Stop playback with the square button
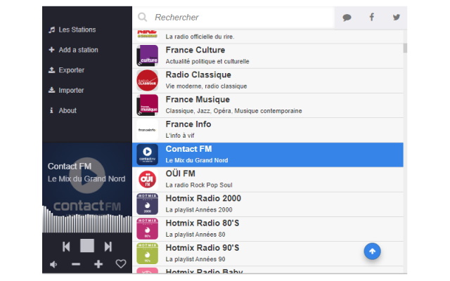The image size is (450, 281). 87,246
